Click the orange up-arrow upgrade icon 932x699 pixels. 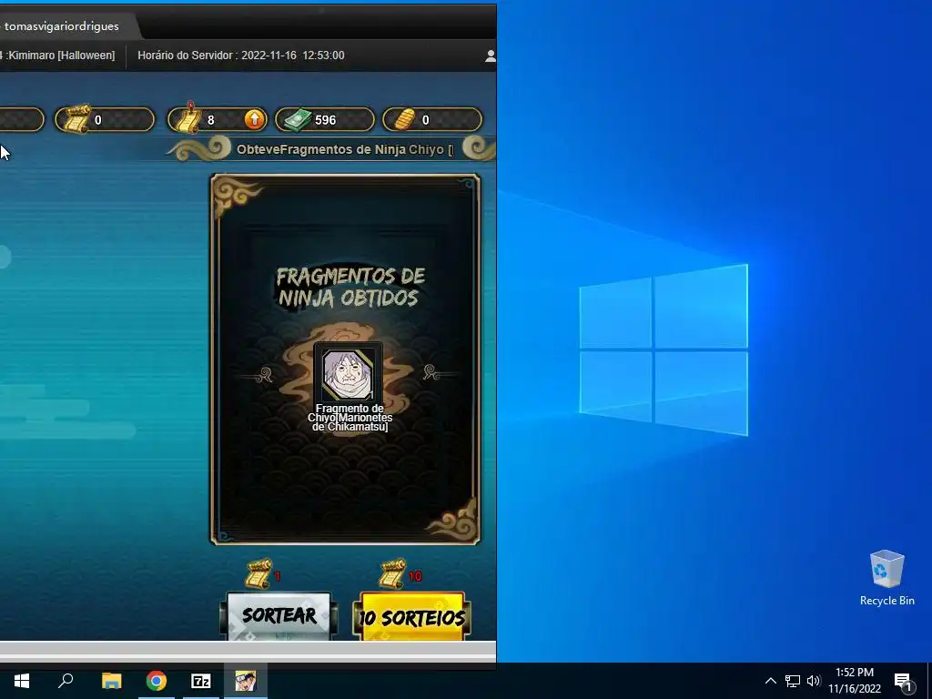pos(255,119)
